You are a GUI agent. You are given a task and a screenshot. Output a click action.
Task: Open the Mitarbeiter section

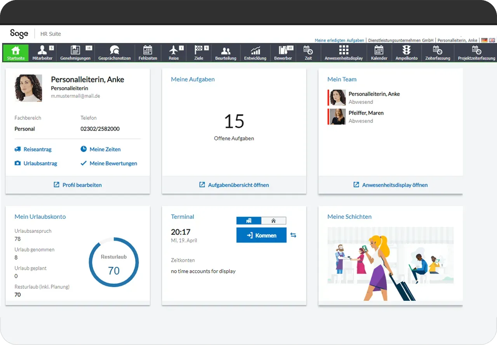pyautogui.click(x=43, y=53)
